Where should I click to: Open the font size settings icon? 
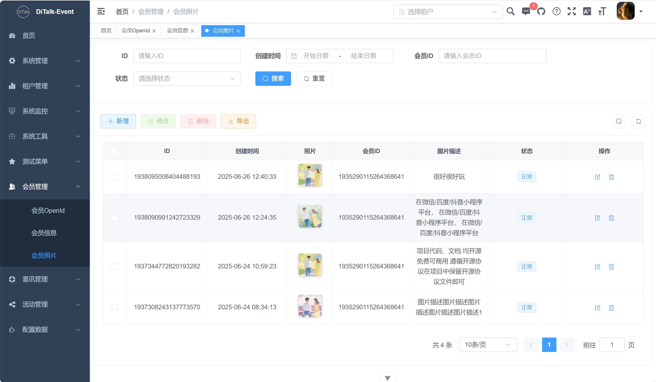(x=602, y=12)
